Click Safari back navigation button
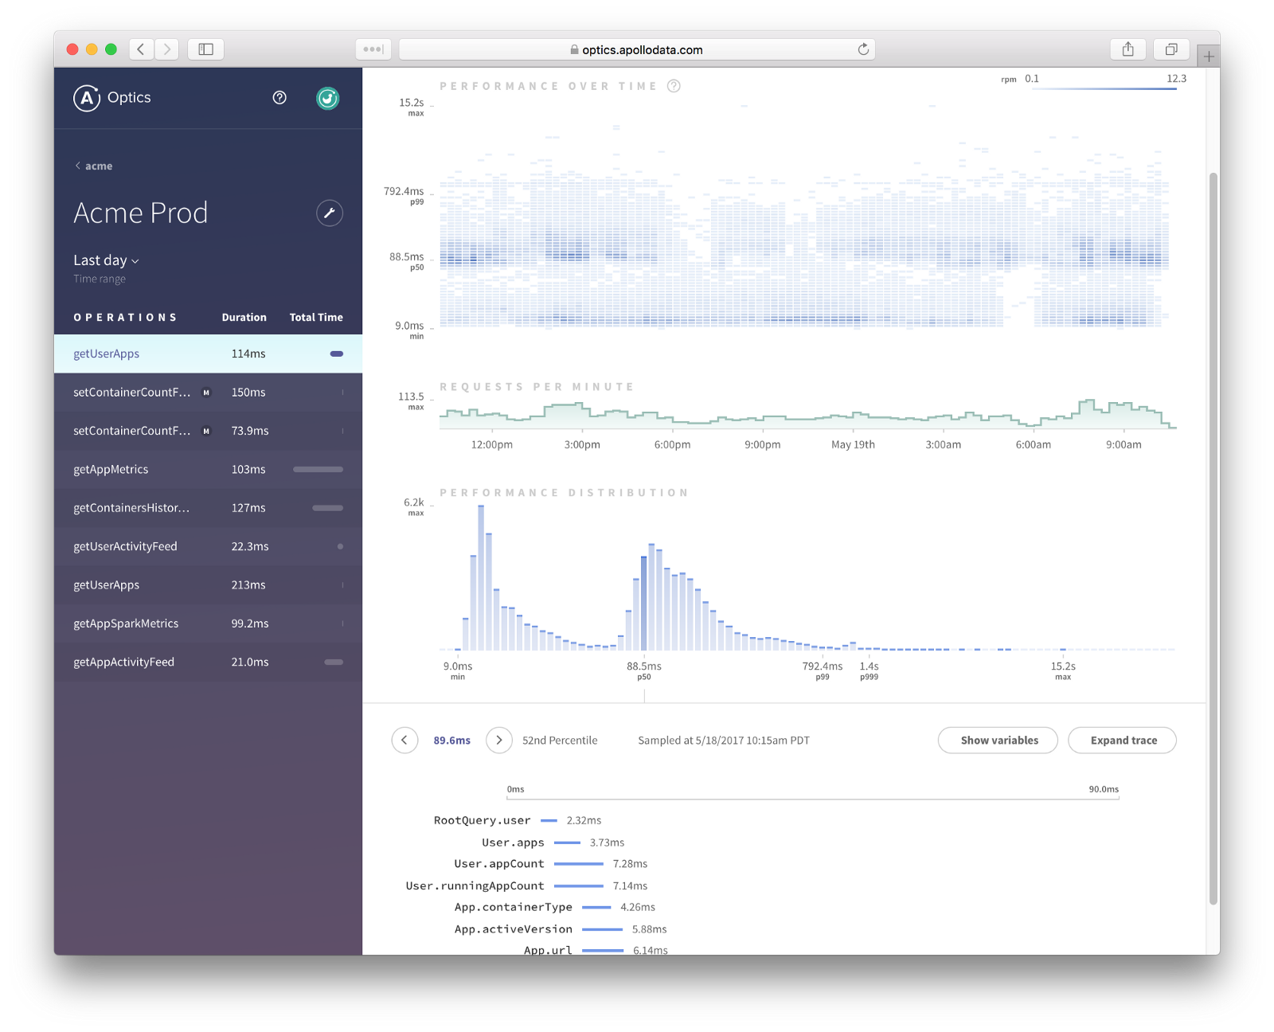This screenshot has height=1032, width=1274. pos(141,49)
